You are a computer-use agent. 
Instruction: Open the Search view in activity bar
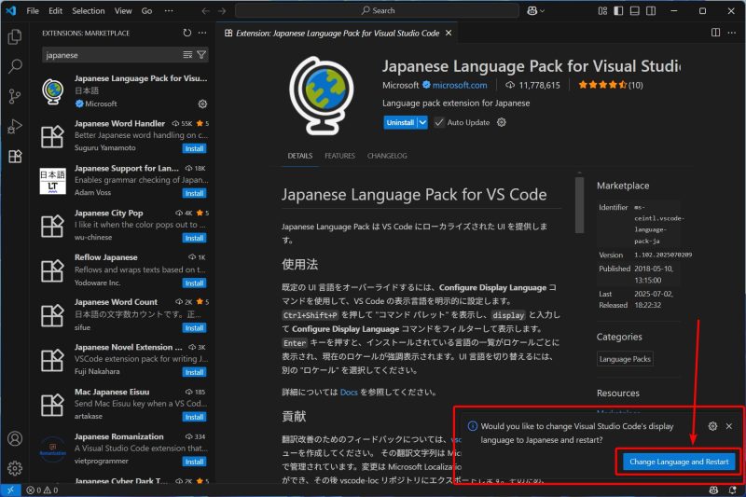[x=15, y=67]
